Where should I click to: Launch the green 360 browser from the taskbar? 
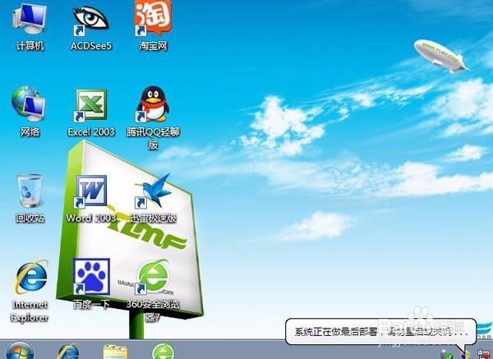click(163, 351)
